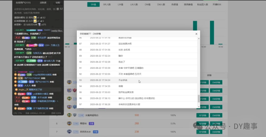
Task: Click the 详情 column header
Action: 209,75
